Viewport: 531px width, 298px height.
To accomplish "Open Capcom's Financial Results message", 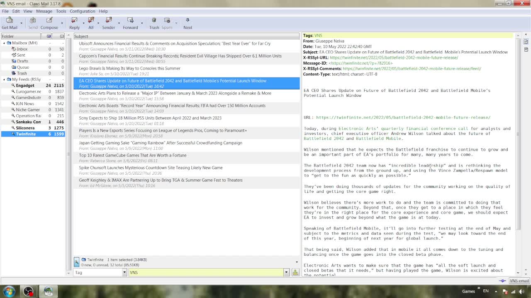I will tap(186, 58).
